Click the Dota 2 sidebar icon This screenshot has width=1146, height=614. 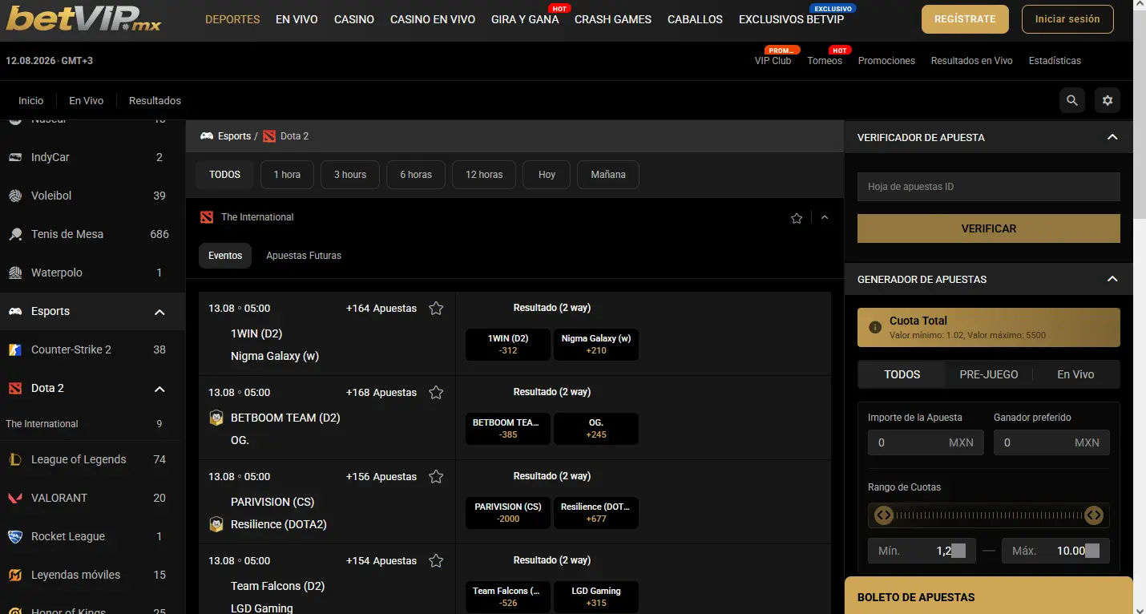click(15, 388)
